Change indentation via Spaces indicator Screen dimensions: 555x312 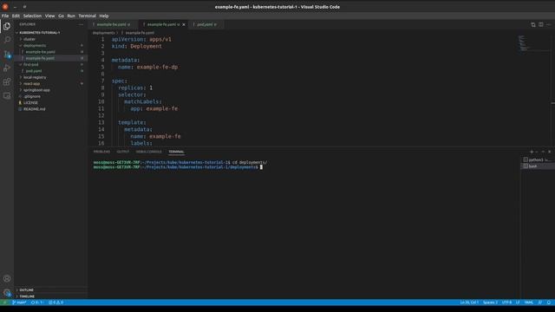point(490,302)
